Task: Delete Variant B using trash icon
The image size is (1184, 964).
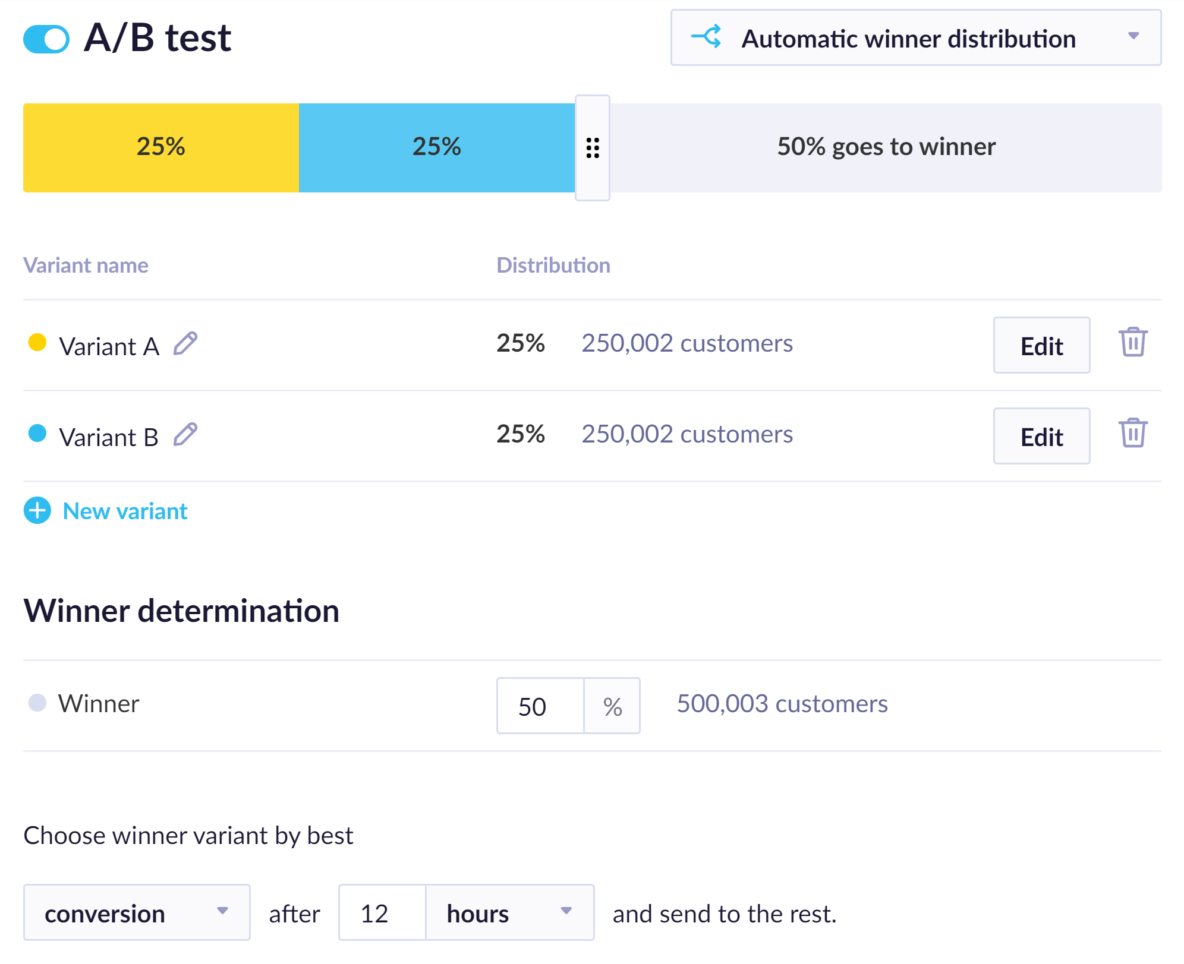Action: click(1133, 434)
